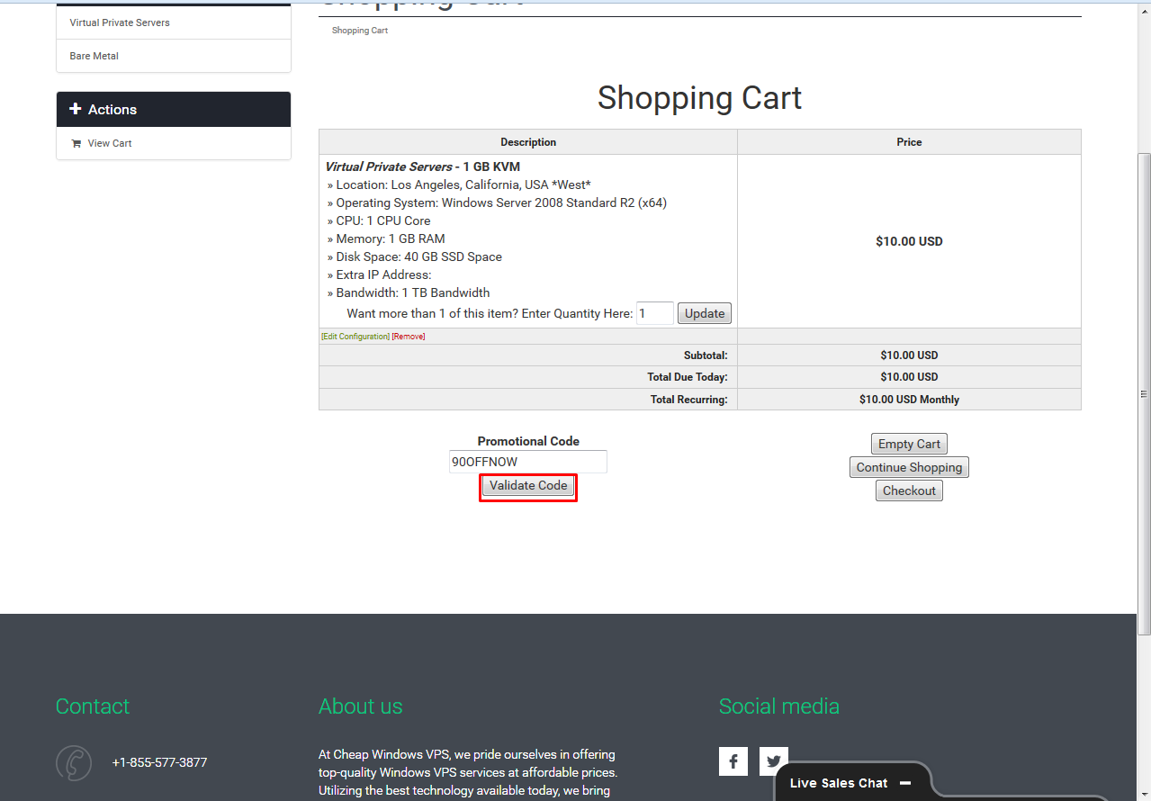Click the Location: Los Angeles line
Image resolution: width=1151 pixels, height=801 pixels.
click(459, 184)
